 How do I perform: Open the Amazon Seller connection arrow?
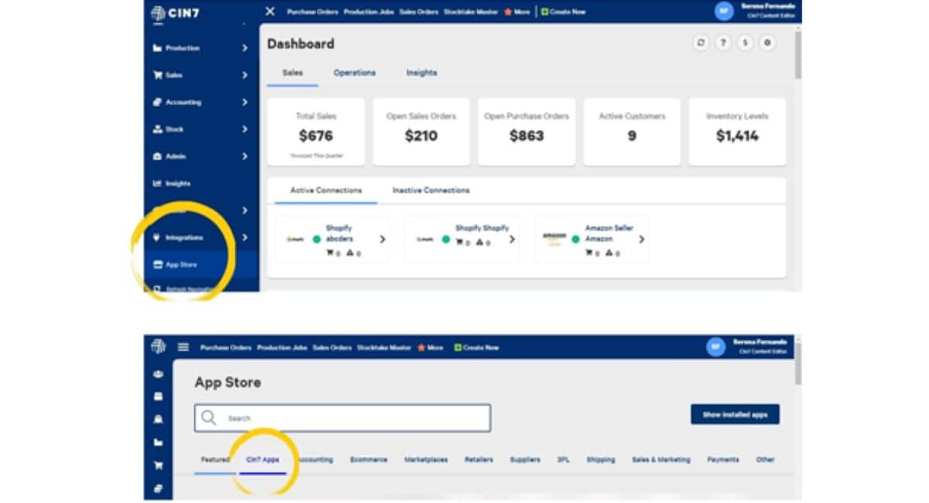point(642,239)
